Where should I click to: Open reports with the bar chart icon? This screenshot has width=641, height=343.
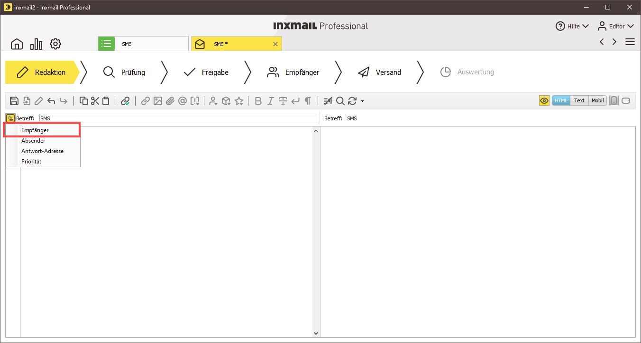(36, 44)
